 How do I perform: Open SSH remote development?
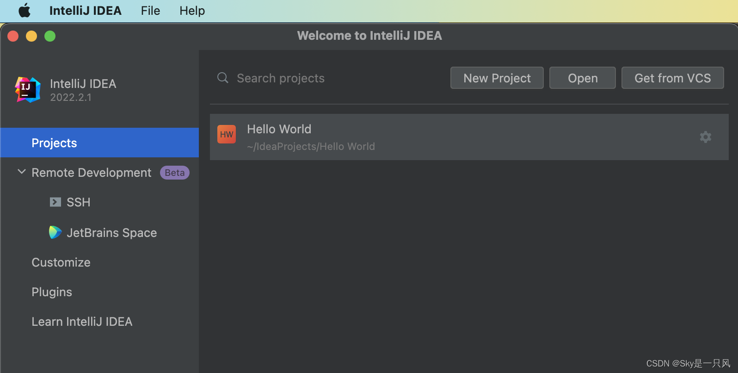coord(78,202)
